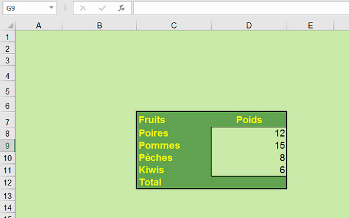The image size is (349, 218).
Task: Select column B header
Action: pos(99,26)
